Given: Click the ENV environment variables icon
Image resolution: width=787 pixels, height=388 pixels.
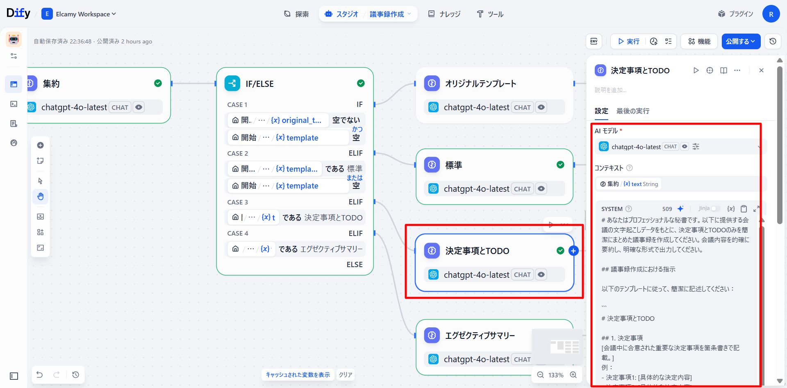Looking at the screenshot, I should (594, 41).
